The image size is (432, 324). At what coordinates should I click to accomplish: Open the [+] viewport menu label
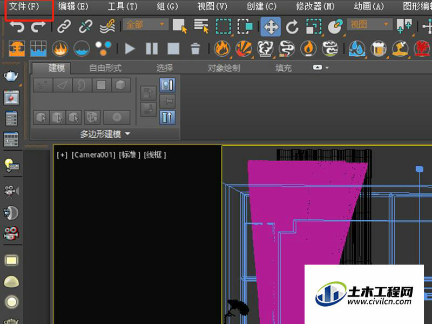(x=62, y=155)
